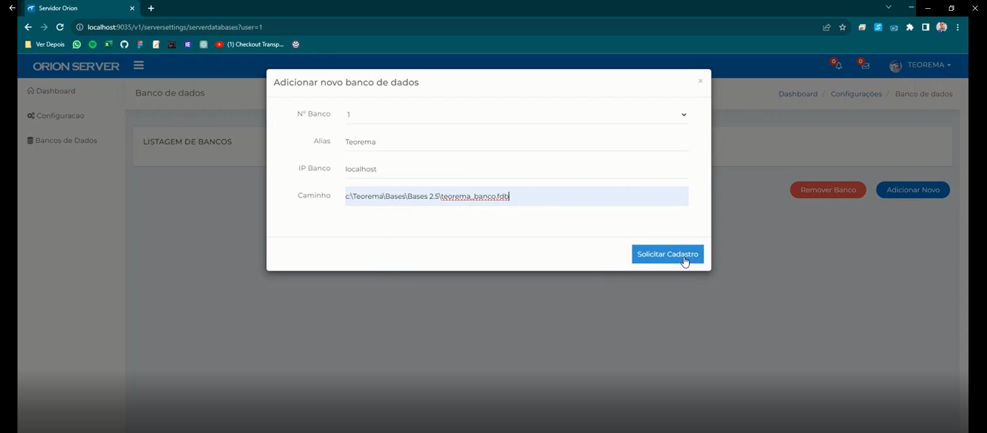Open the Excel bookmark
The height and width of the screenshot is (433, 987).
[x=108, y=45]
